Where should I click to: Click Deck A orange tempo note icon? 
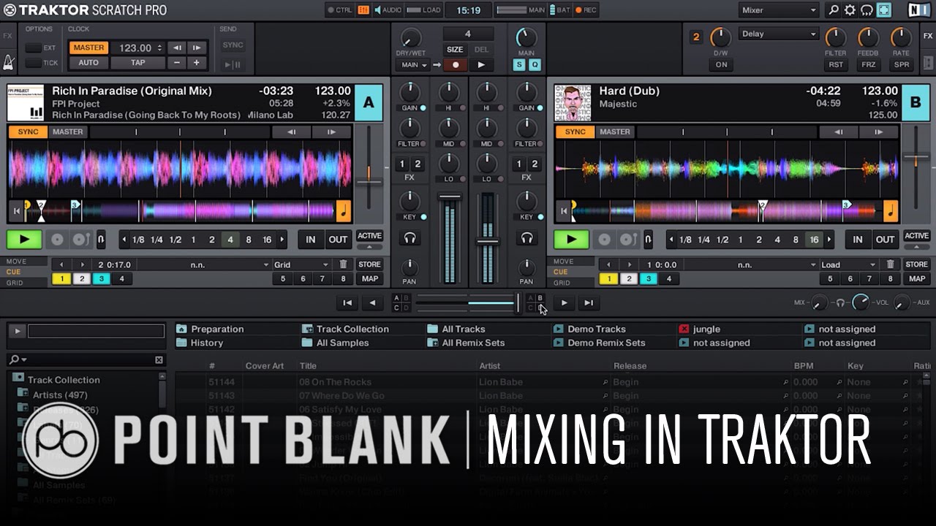(x=344, y=211)
